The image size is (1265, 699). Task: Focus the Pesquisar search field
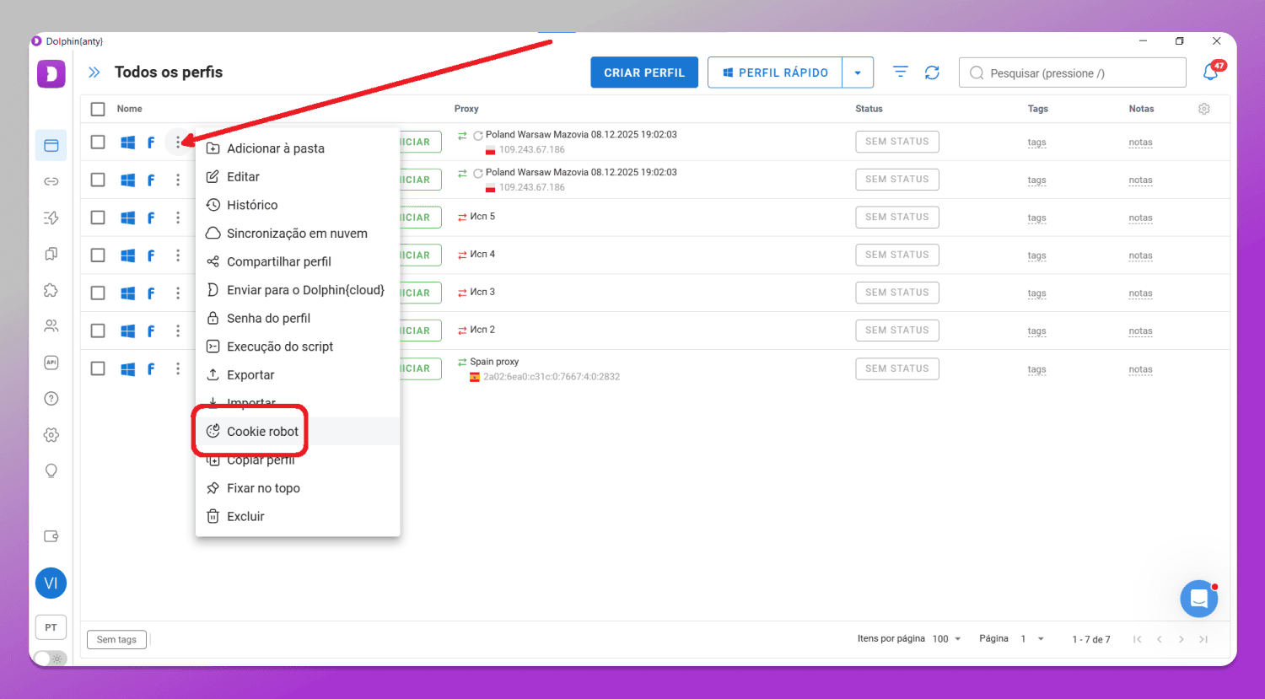[1073, 73]
